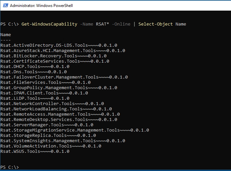231x171 pixels.
Task: Select the Rsat.CertificateServices.Tools line
Action: pyautogui.click(x=55, y=61)
